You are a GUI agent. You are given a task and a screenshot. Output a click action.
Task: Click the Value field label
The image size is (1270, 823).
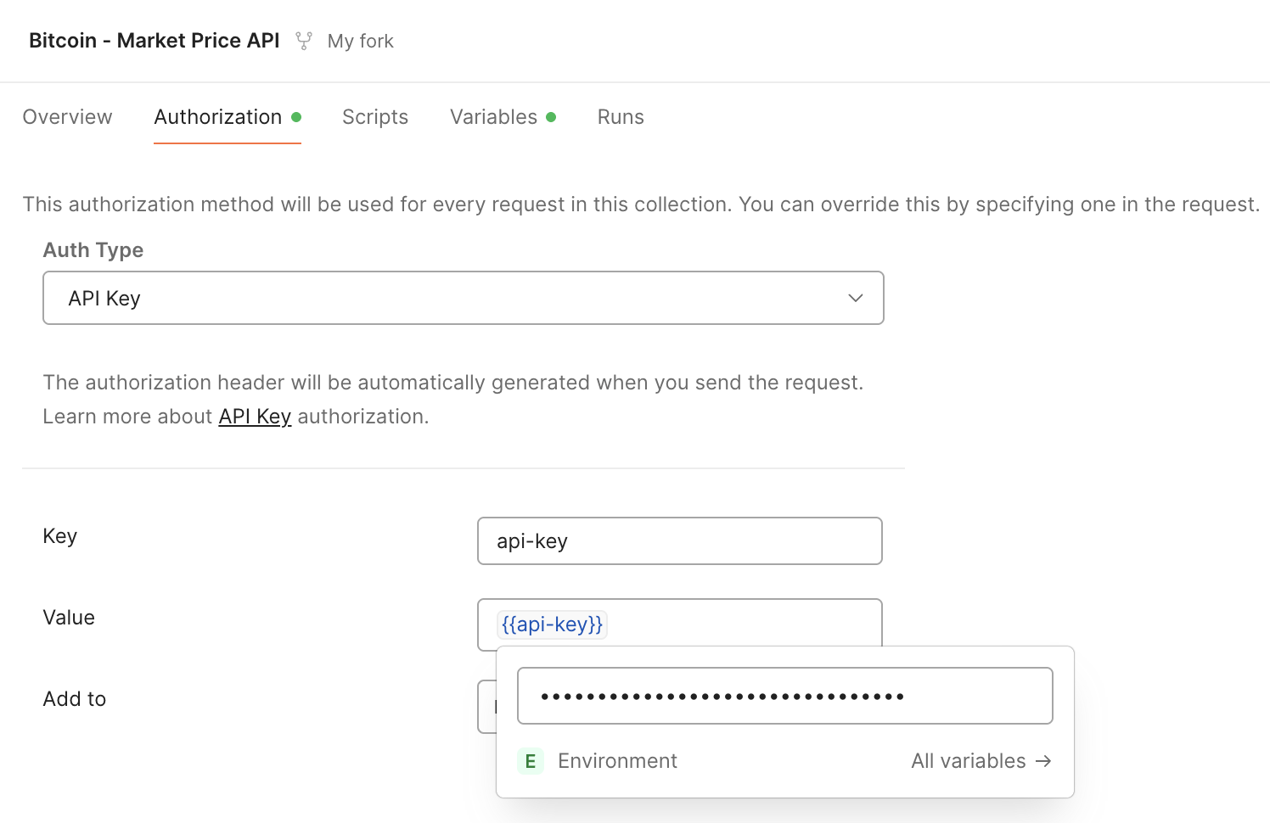(69, 618)
